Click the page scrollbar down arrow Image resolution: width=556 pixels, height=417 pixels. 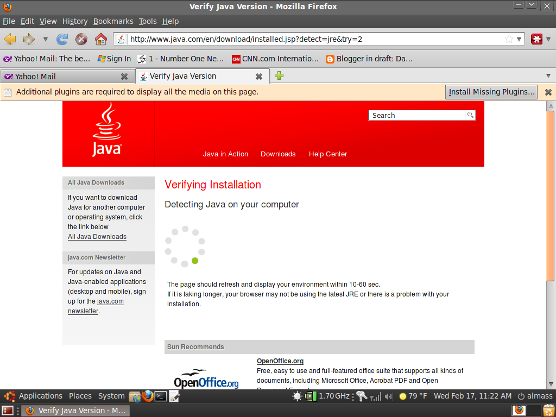tap(551, 384)
